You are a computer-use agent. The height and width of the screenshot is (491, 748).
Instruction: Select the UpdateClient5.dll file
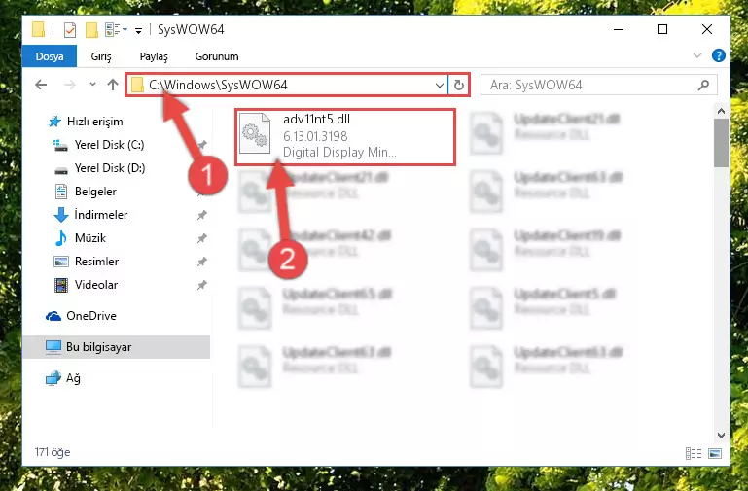pyautogui.click(x=565, y=295)
